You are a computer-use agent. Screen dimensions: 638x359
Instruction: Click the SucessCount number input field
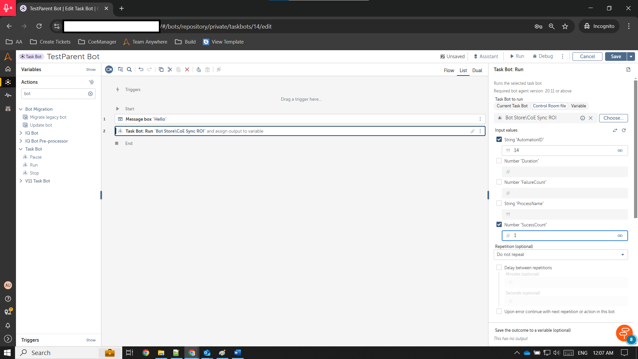pos(563,236)
